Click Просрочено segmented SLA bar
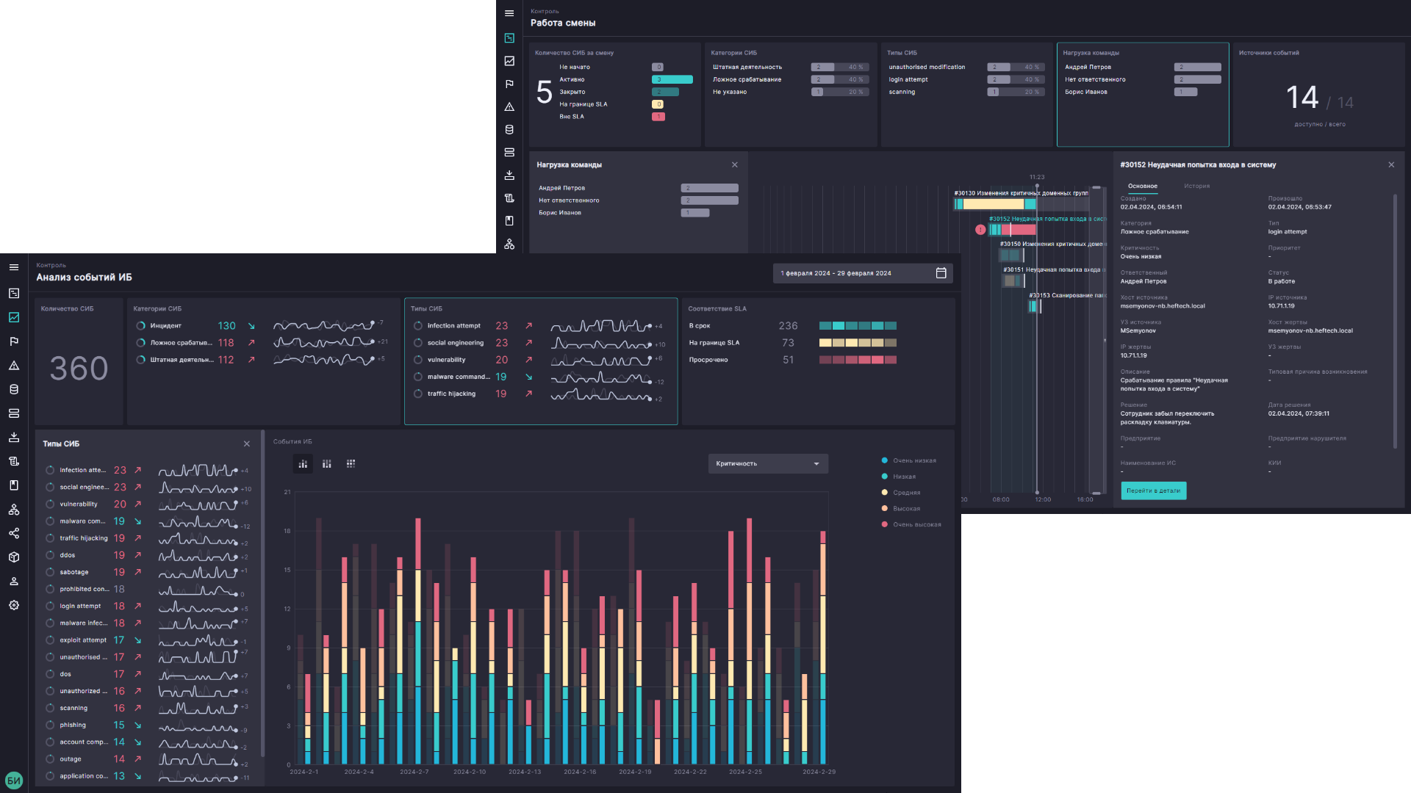This screenshot has height=793, width=1411. (858, 360)
